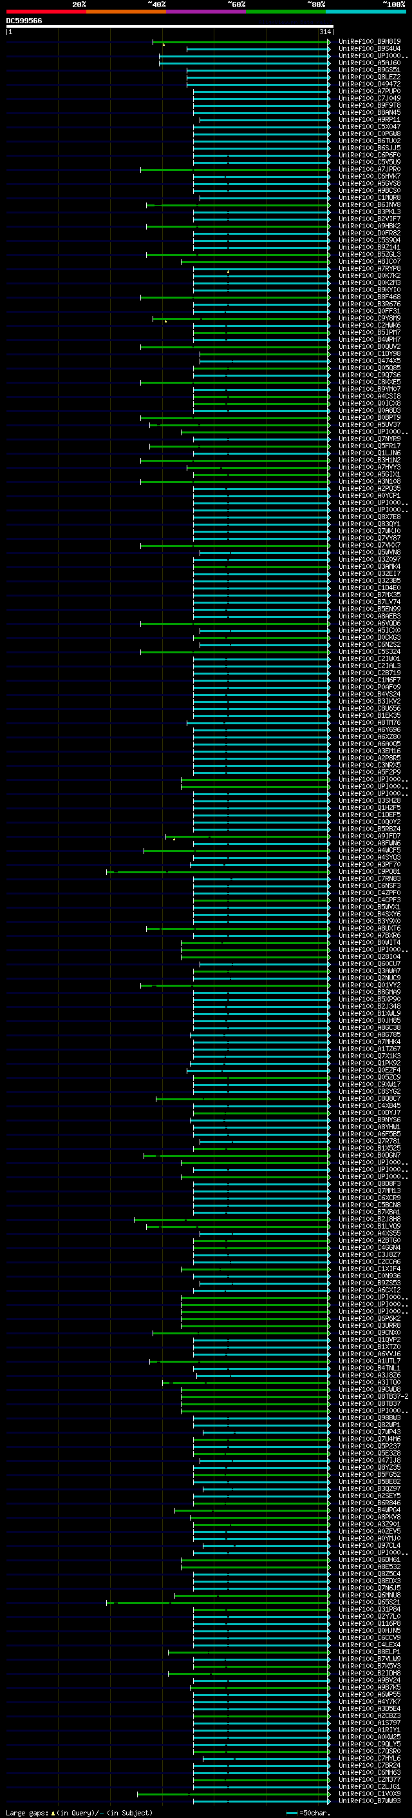
Task: Open hit UniRef100_Q8LEZ2
Action: click(369, 77)
